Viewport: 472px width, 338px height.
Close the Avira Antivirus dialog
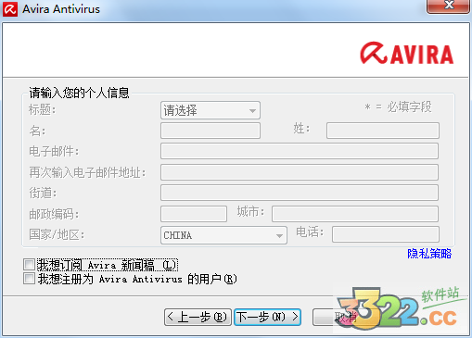(x=448, y=6)
